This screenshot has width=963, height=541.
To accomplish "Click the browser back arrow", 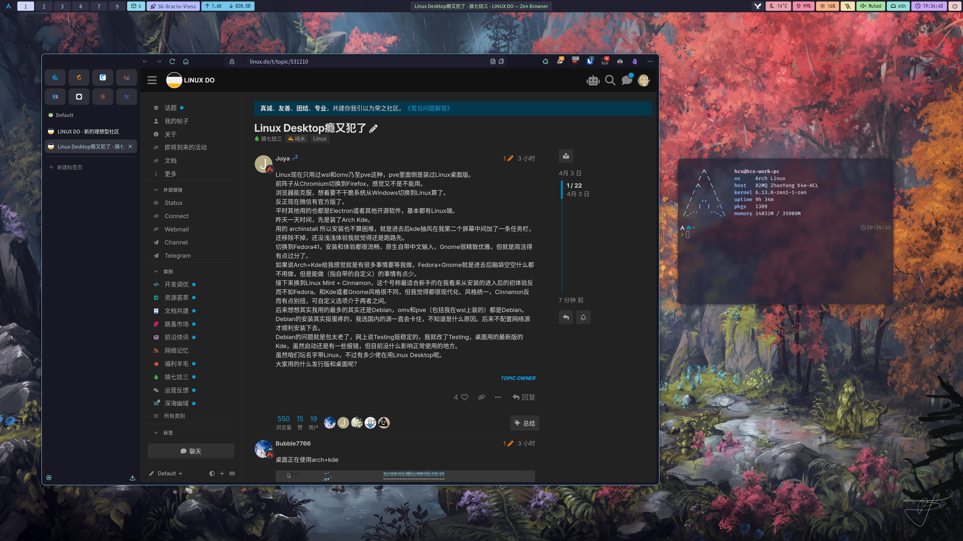I will 145,62.
